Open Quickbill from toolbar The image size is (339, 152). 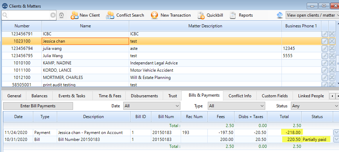coord(210,15)
